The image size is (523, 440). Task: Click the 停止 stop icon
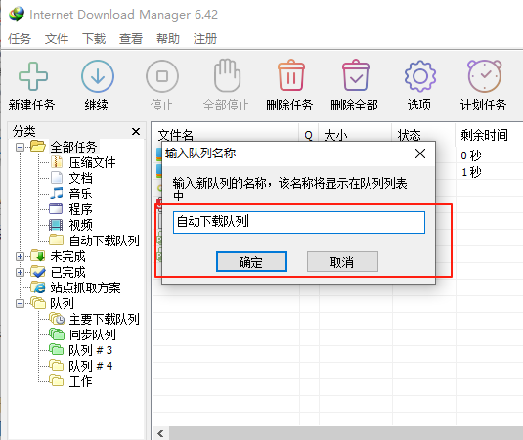162,76
